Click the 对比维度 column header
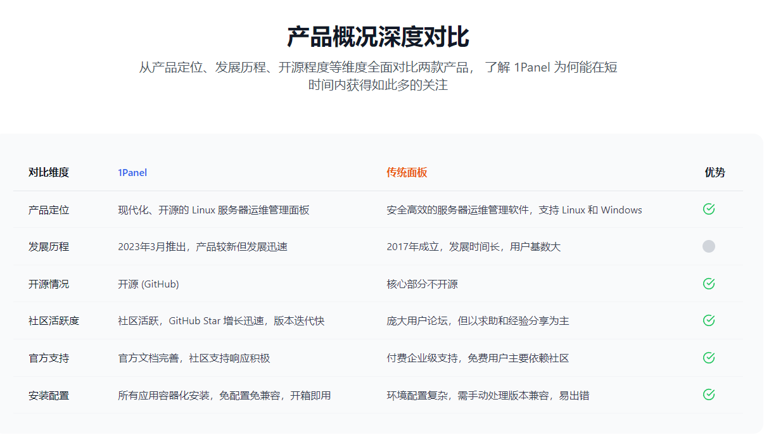Image resolution: width=776 pixels, height=435 pixels. click(49, 172)
